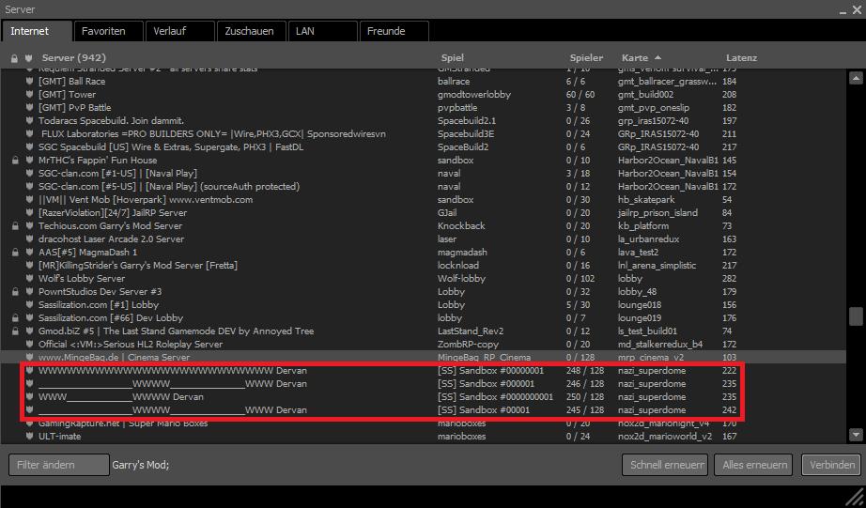Click the shield icon beside FLUX Laboratories server
Viewport: 866px width, 508px height.
[29, 133]
